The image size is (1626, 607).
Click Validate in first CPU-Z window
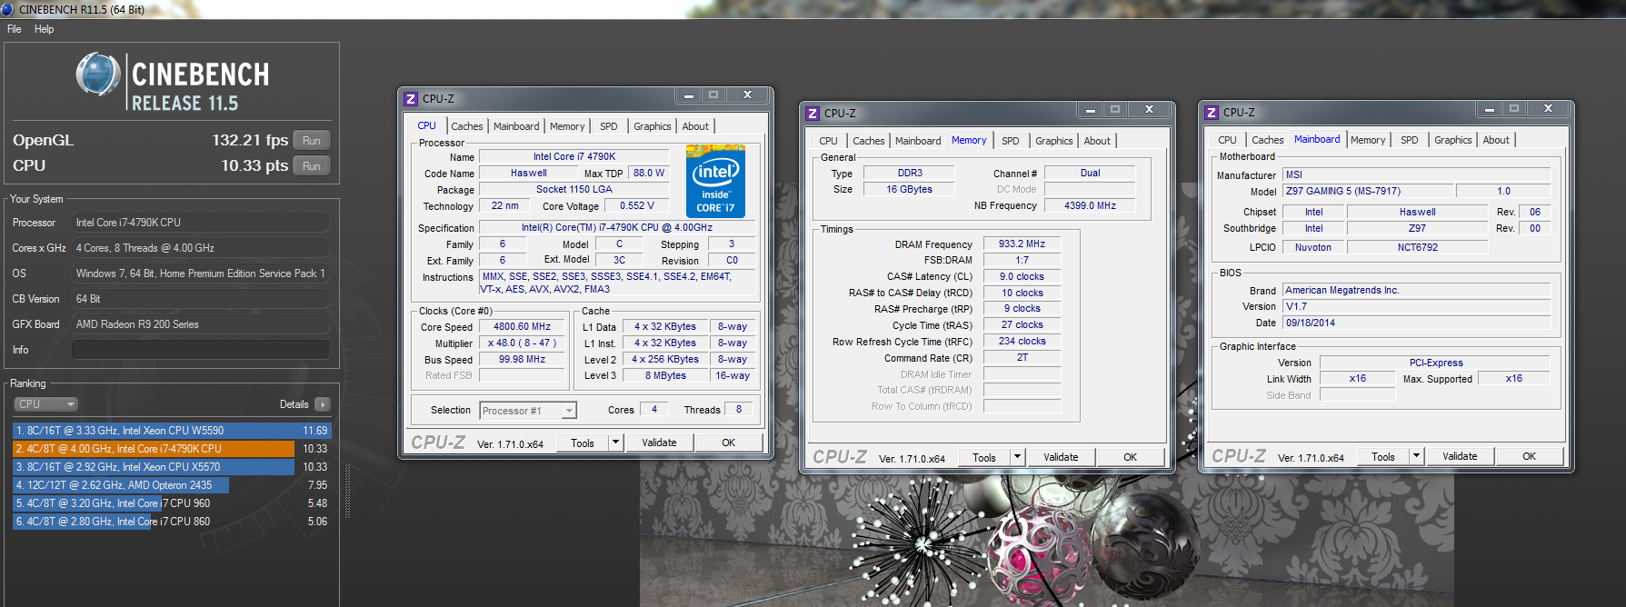[x=659, y=443]
